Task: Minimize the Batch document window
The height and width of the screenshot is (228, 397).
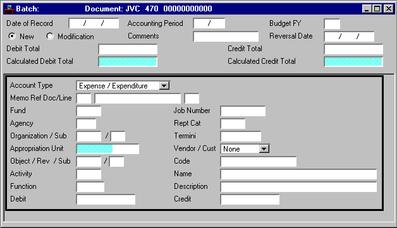Action: coord(367,9)
